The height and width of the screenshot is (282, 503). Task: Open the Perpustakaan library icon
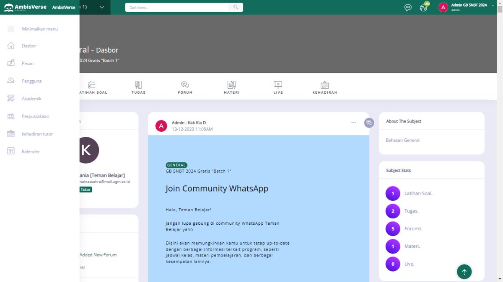[x=11, y=116]
